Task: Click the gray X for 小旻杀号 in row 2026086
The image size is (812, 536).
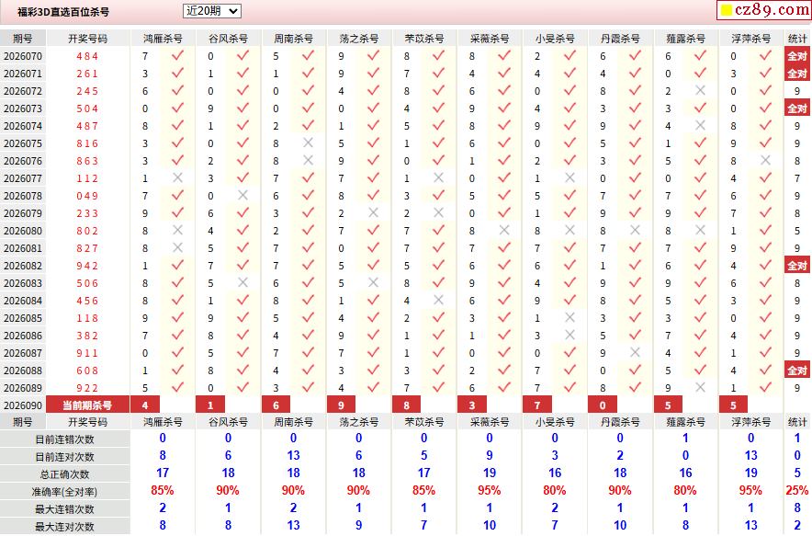Action: [x=570, y=336]
